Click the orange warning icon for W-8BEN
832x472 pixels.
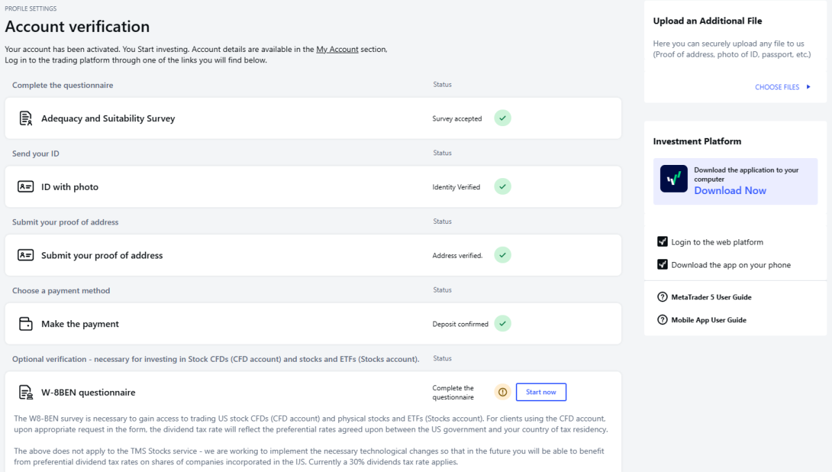pos(503,392)
